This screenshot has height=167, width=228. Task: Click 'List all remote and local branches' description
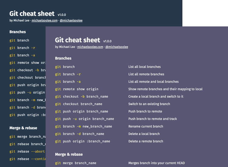pyautogui.click(x=154, y=82)
